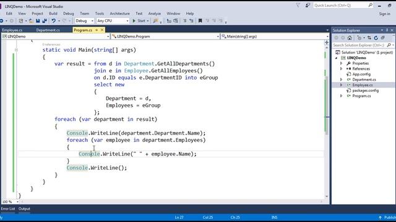The width and height of the screenshot is (396, 222).
Task: Toggle auto-hide pin on Solution Explorer
Action: point(387,30)
